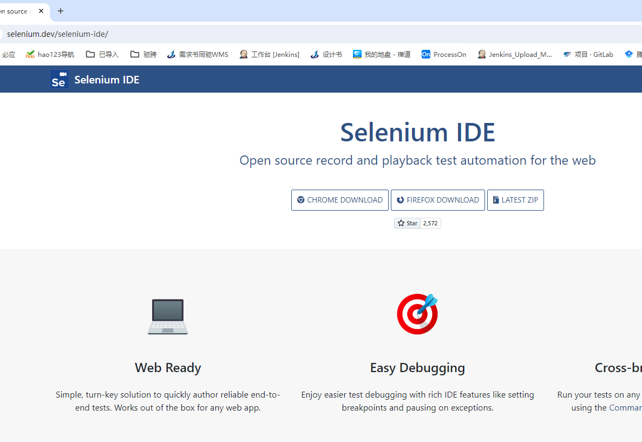This screenshot has height=442, width=642.
Task: Open the hao123导航 bookmark
Action: 50,55
